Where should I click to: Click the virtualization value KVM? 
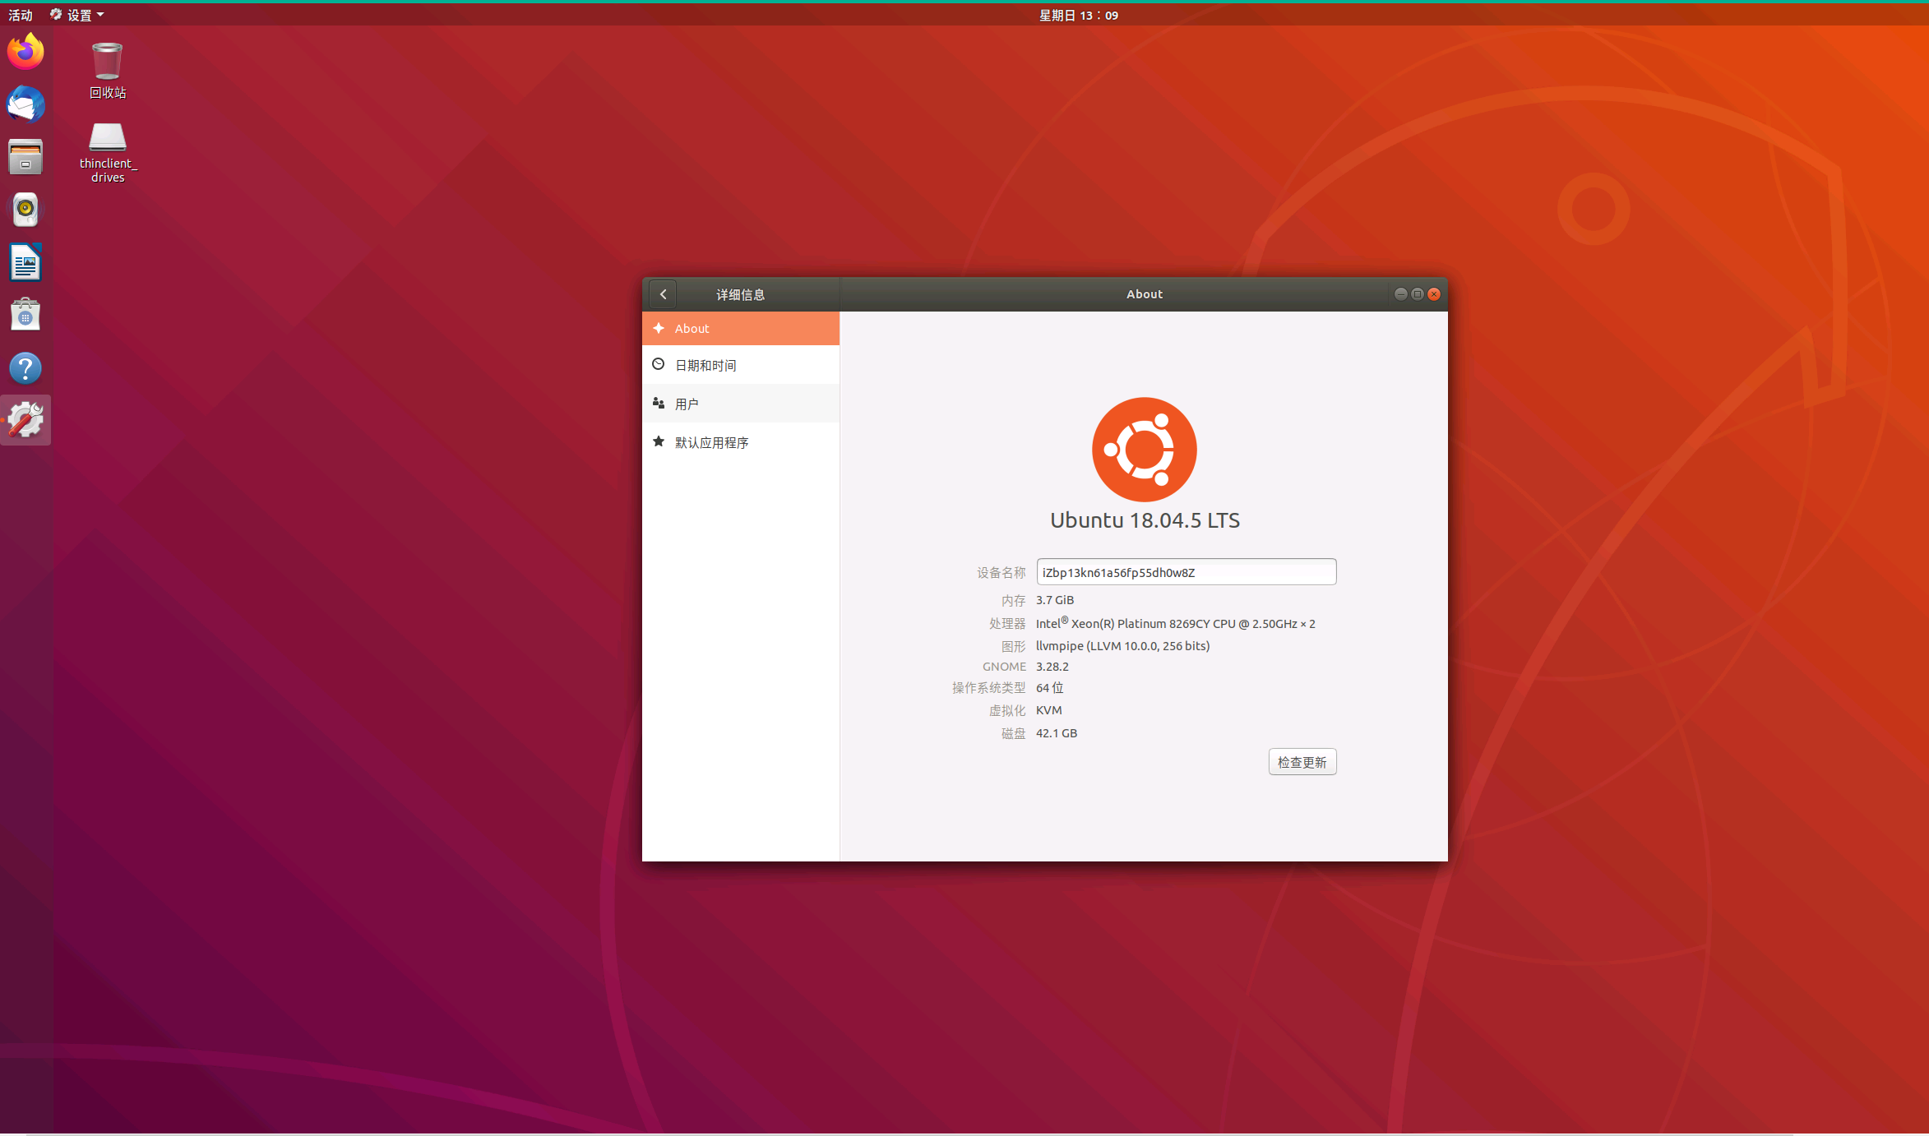(1049, 710)
